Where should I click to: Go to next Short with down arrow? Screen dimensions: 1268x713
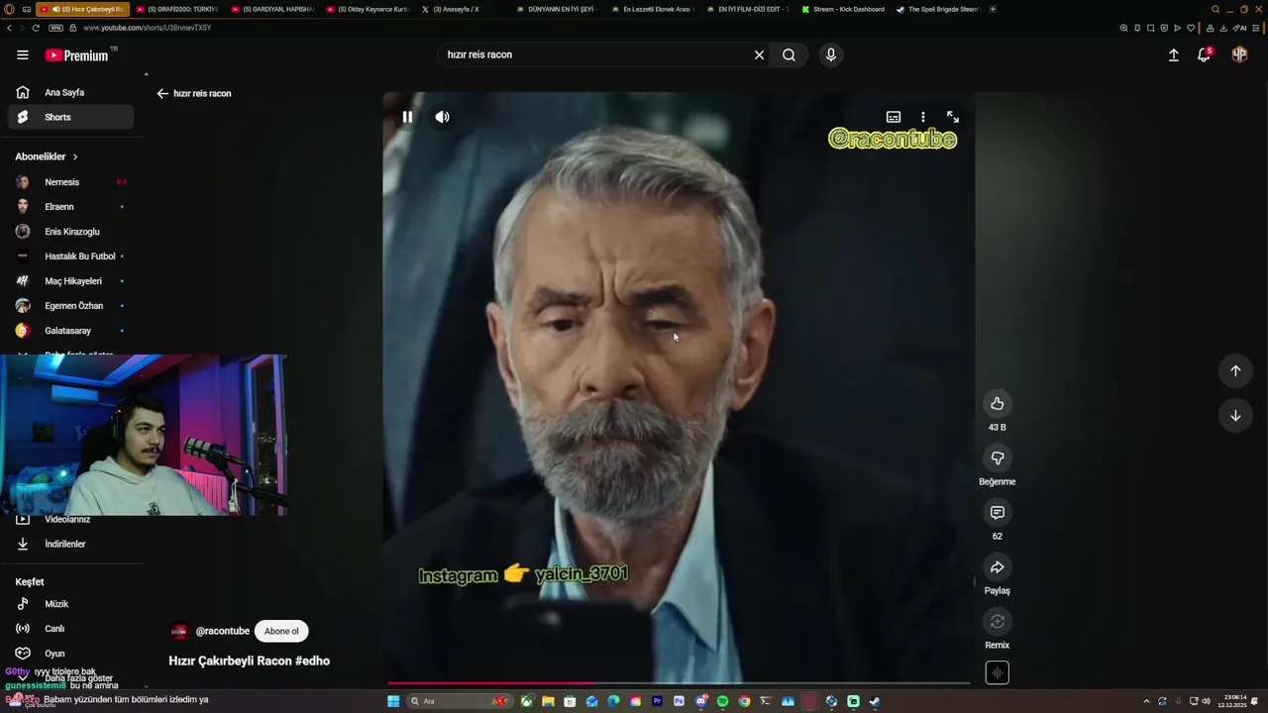click(1235, 416)
